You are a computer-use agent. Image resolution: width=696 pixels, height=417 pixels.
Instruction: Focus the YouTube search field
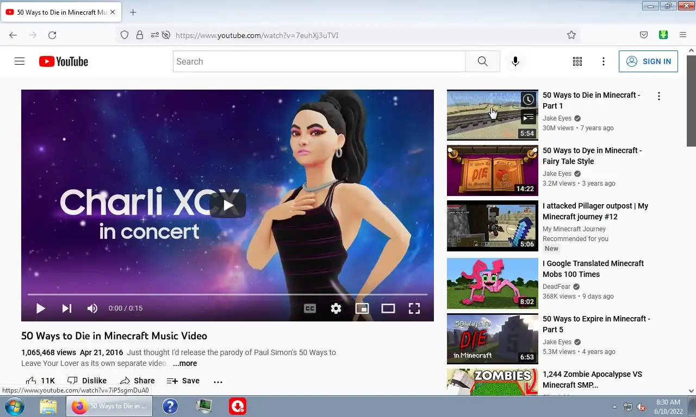click(319, 61)
